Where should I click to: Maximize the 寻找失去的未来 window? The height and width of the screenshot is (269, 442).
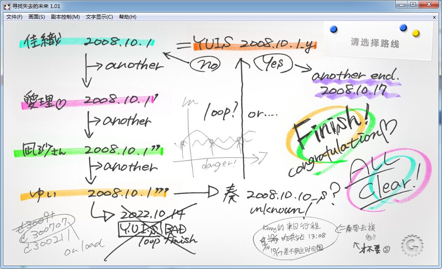pos(413,5)
